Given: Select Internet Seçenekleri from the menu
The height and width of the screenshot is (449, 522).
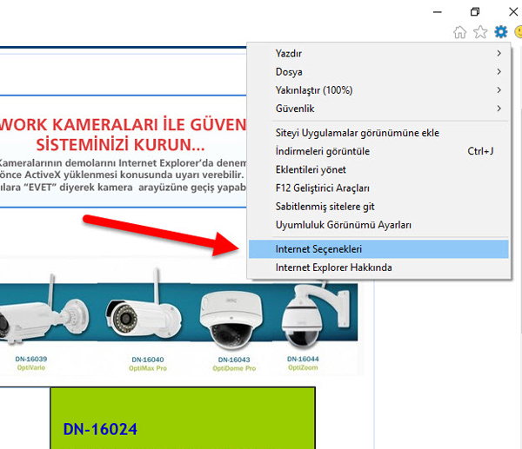Looking at the screenshot, I should [318, 249].
